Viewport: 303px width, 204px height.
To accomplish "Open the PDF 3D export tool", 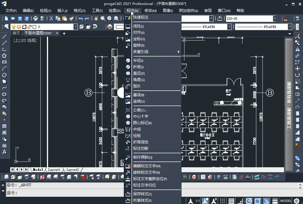I will point(226,177).
